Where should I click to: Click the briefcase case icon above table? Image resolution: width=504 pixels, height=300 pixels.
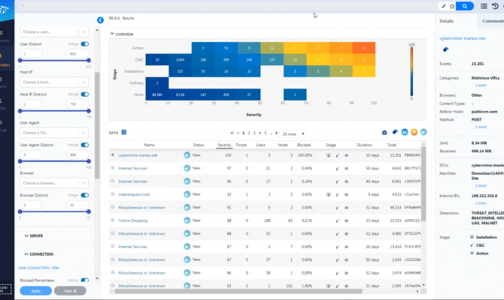[x=384, y=132]
